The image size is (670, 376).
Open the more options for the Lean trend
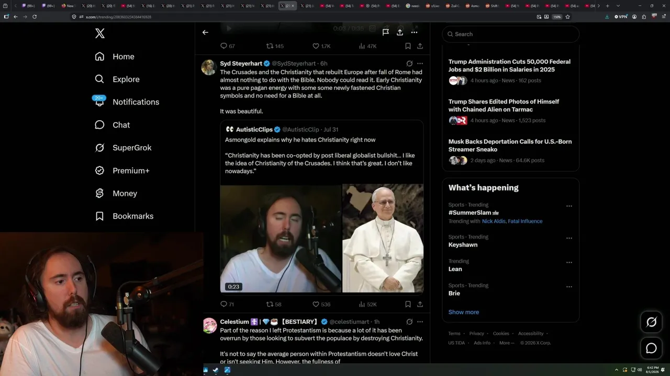coord(569,262)
